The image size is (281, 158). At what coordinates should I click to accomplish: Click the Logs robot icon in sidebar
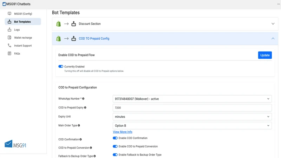(9, 30)
